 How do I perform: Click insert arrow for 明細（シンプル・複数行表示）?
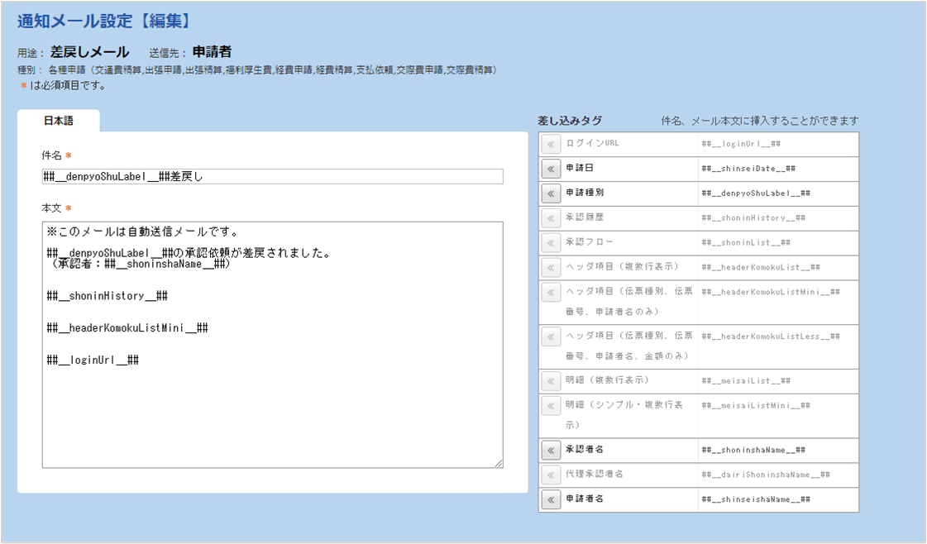click(x=551, y=406)
